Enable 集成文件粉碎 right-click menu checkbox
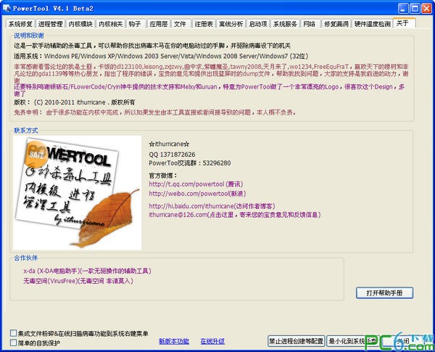Image resolution: width=435 pixels, height=352 pixels. (13, 333)
